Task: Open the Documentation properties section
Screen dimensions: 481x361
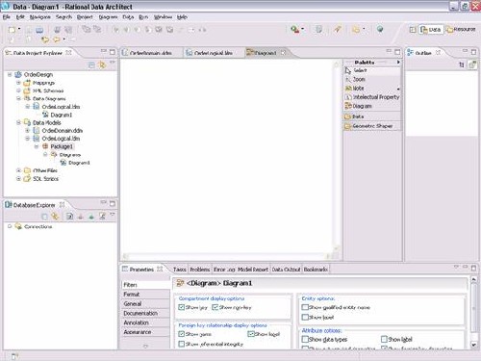Action: click(x=145, y=313)
